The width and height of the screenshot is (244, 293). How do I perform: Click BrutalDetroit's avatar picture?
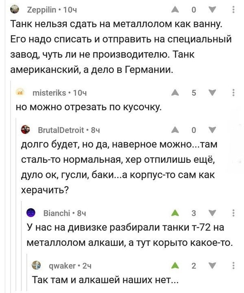[x=26, y=131]
